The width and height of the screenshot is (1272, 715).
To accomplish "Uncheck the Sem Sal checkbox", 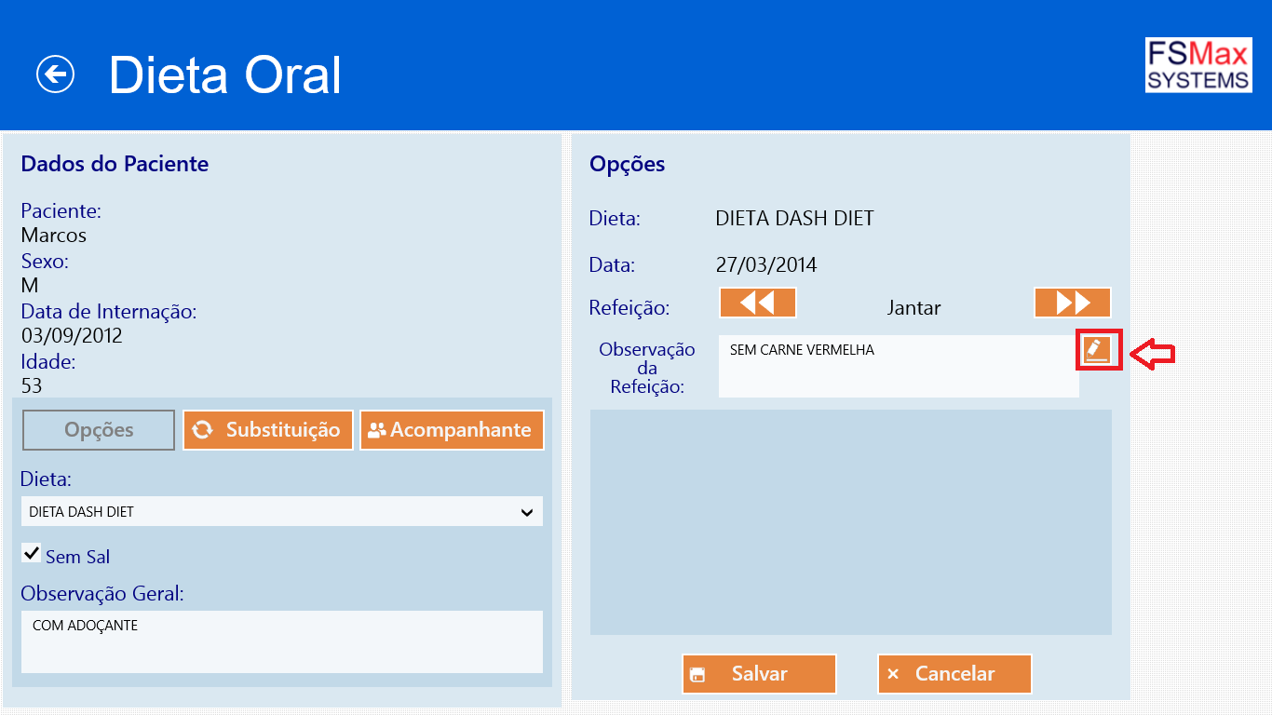I will pyautogui.click(x=31, y=553).
